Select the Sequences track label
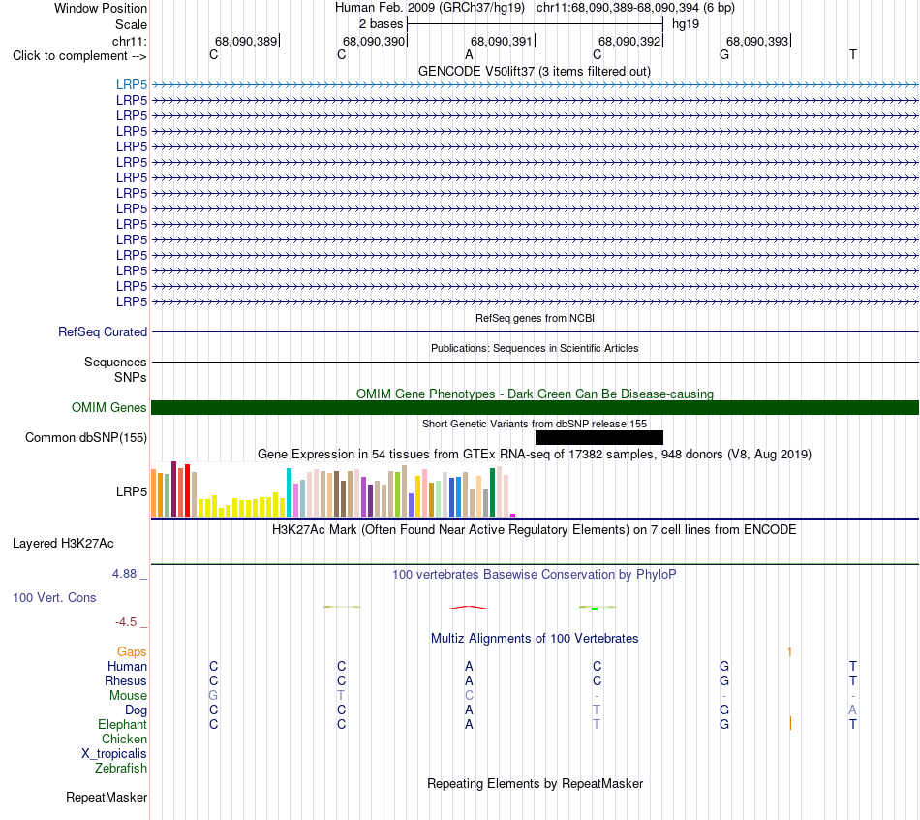920x820 pixels. [x=115, y=362]
